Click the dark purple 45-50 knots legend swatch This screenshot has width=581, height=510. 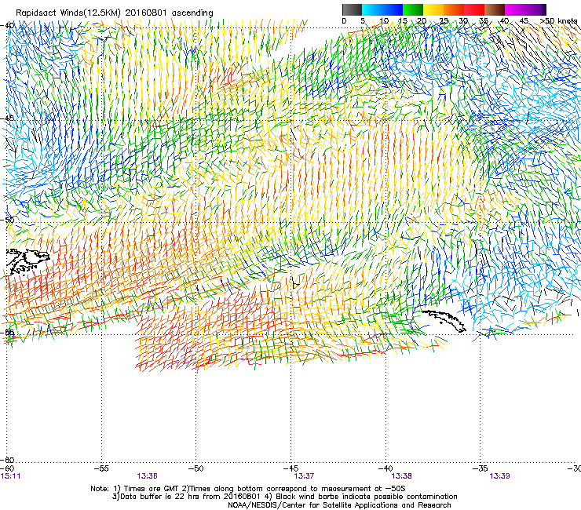pos(535,9)
